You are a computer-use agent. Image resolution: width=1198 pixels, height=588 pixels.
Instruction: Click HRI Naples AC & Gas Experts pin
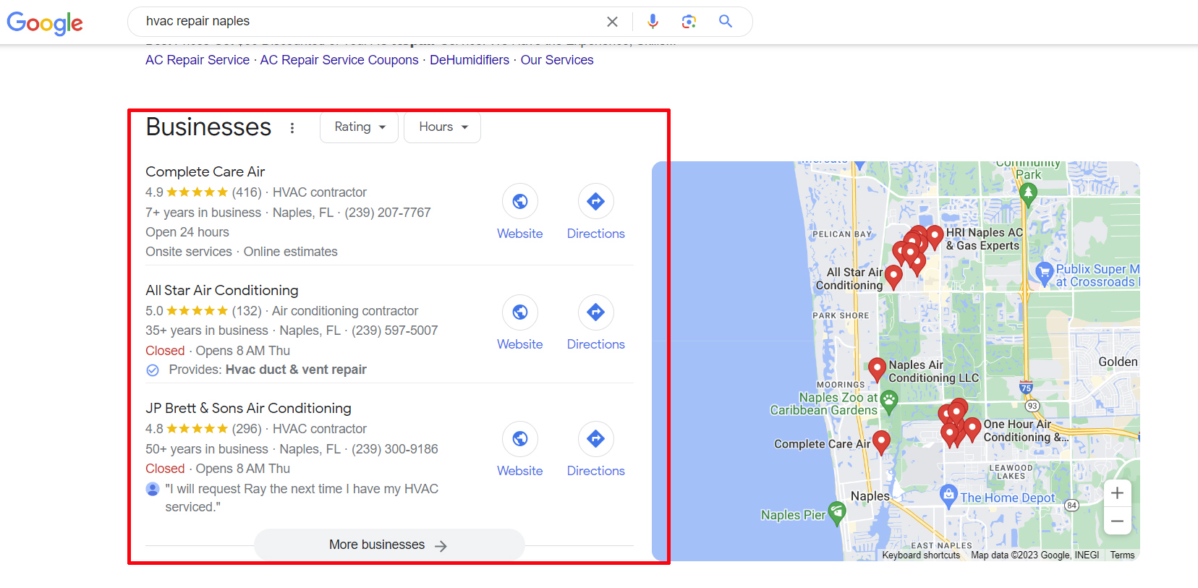tap(935, 237)
